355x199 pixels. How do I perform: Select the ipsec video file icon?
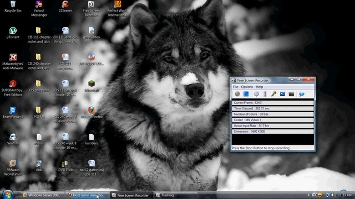coord(92,33)
